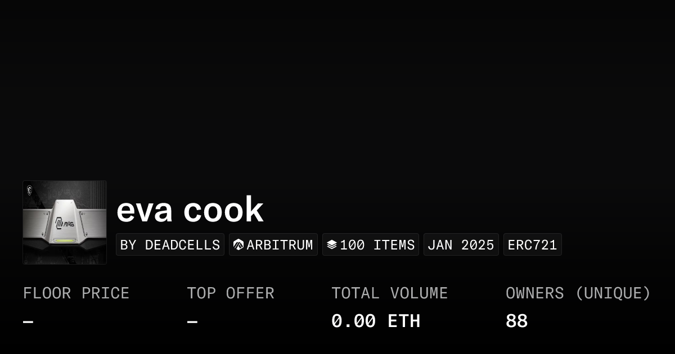Select the ARBITRUM chain label

pyautogui.click(x=280, y=245)
